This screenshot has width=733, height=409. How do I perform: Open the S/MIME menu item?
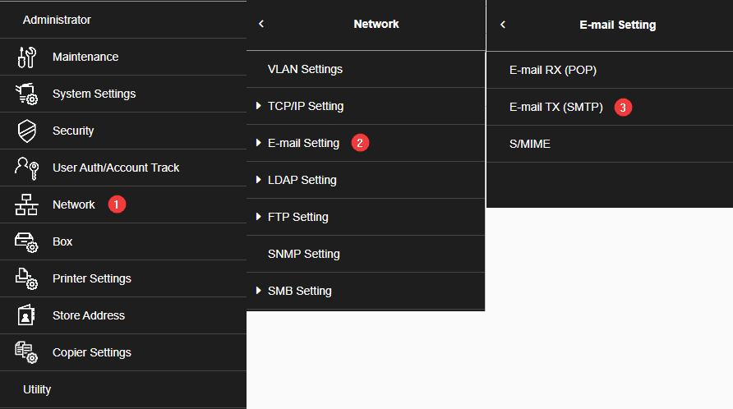(x=530, y=144)
